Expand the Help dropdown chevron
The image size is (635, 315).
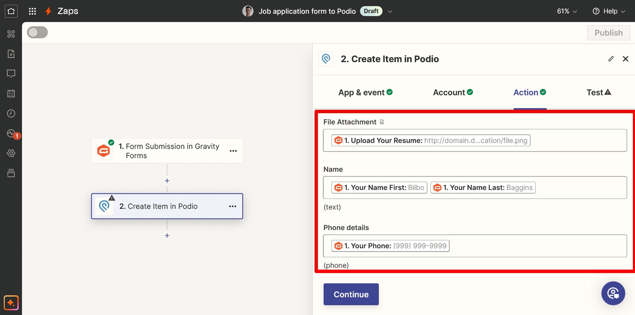tap(623, 11)
